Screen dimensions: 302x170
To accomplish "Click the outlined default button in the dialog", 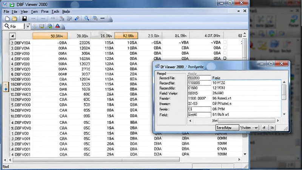I will point(227,128).
